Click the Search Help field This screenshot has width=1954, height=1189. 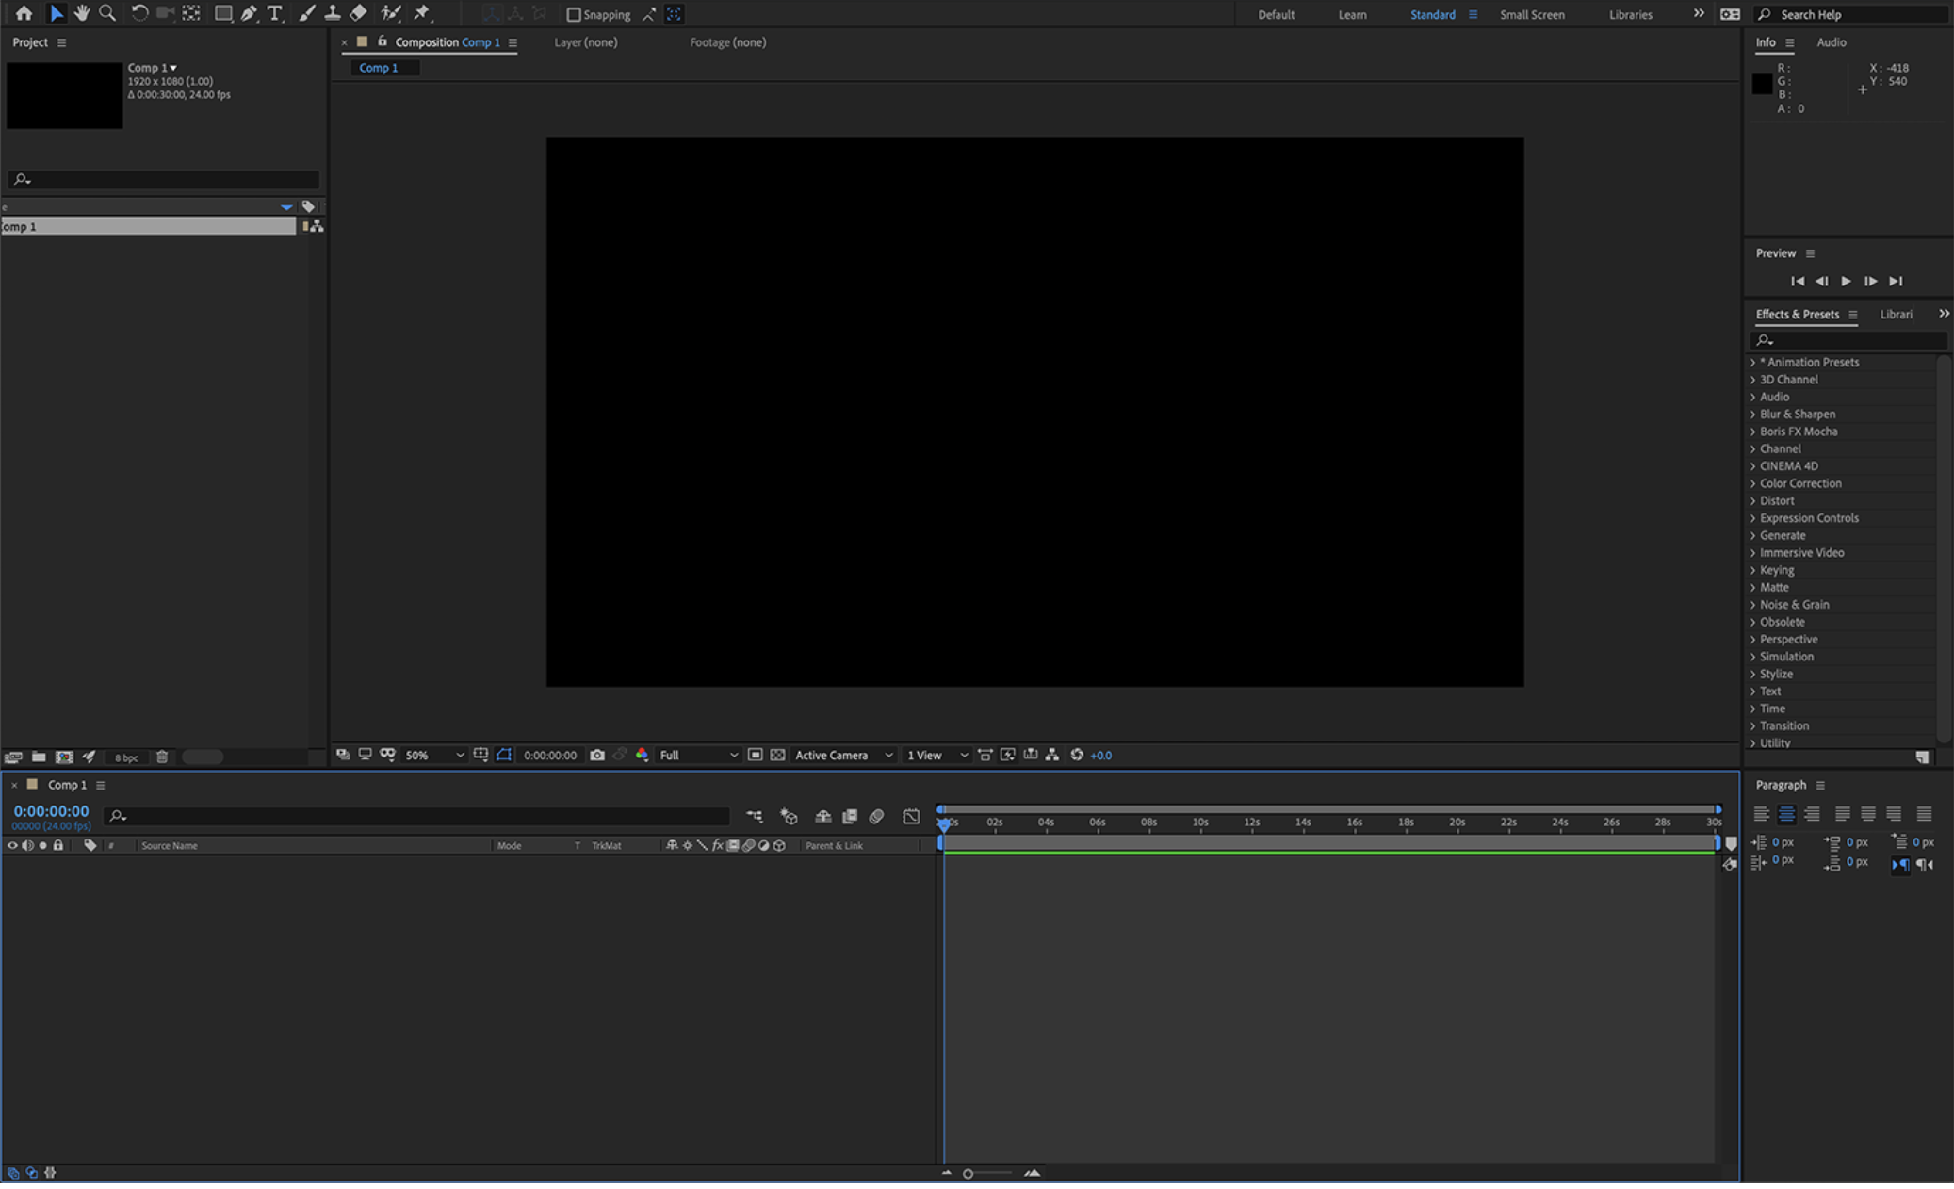point(1851,14)
